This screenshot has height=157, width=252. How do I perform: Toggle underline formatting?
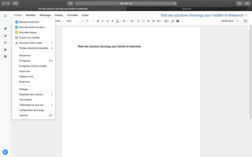pyautogui.click(x=108, y=21)
